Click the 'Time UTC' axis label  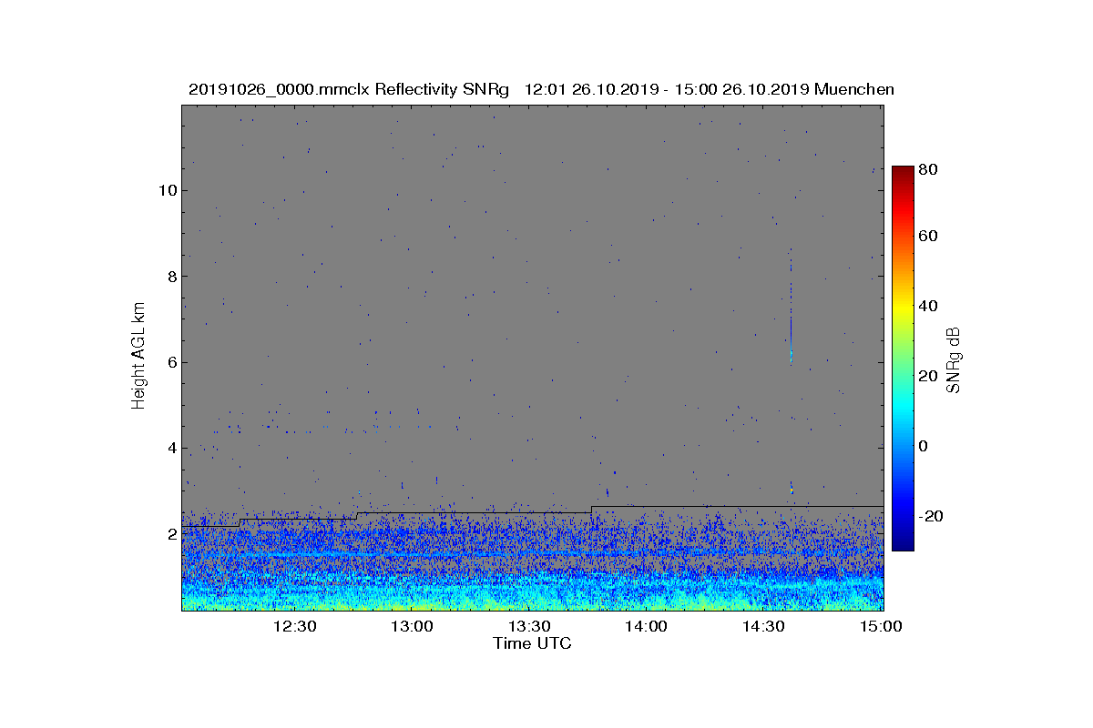[x=533, y=643]
